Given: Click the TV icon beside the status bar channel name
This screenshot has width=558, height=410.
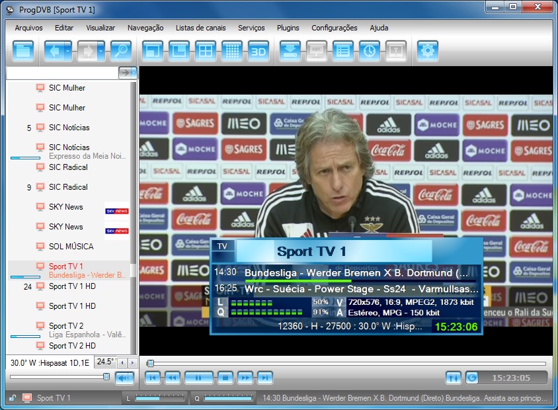Looking at the screenshot, I should [27, 398].
